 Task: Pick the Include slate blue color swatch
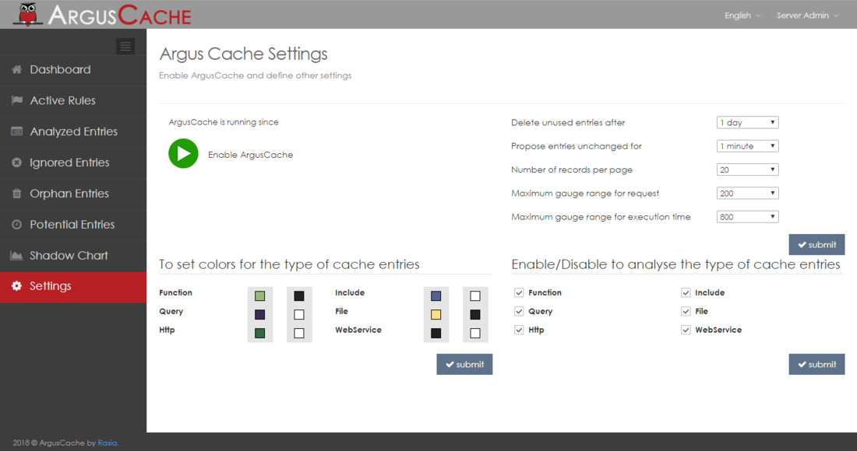tap(436, 295)
